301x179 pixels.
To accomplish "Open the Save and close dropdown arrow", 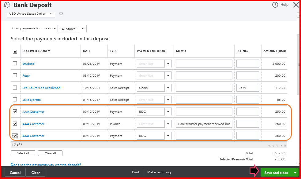I will (295, 173).
